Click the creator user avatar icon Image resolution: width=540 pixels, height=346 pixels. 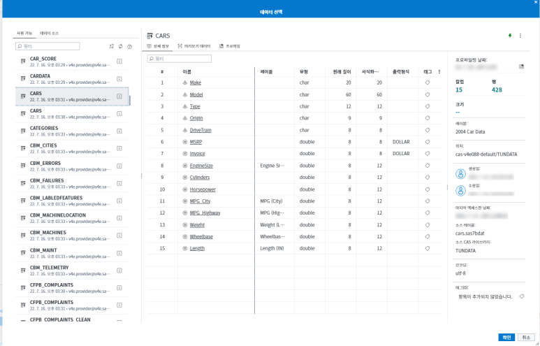pos(460,174)
